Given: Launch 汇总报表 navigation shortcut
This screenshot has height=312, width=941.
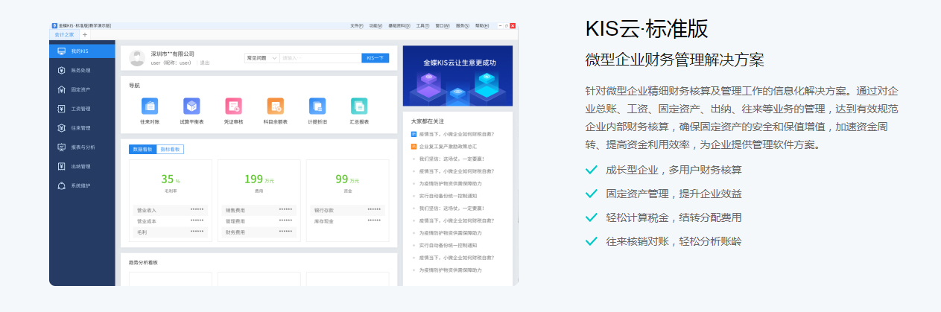Looking at the screenshot, I should [359, 110].
